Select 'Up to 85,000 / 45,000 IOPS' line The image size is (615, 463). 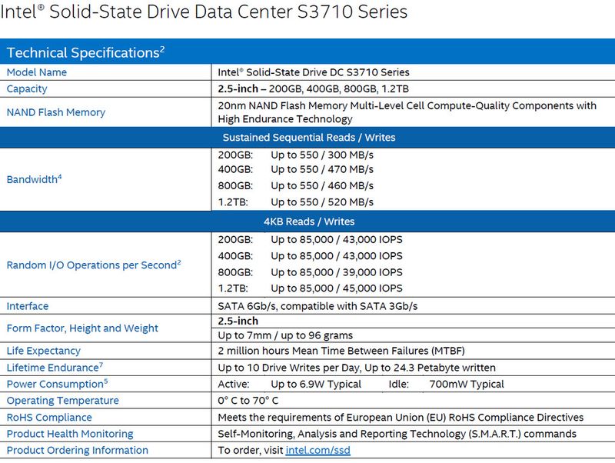[336, 288]
